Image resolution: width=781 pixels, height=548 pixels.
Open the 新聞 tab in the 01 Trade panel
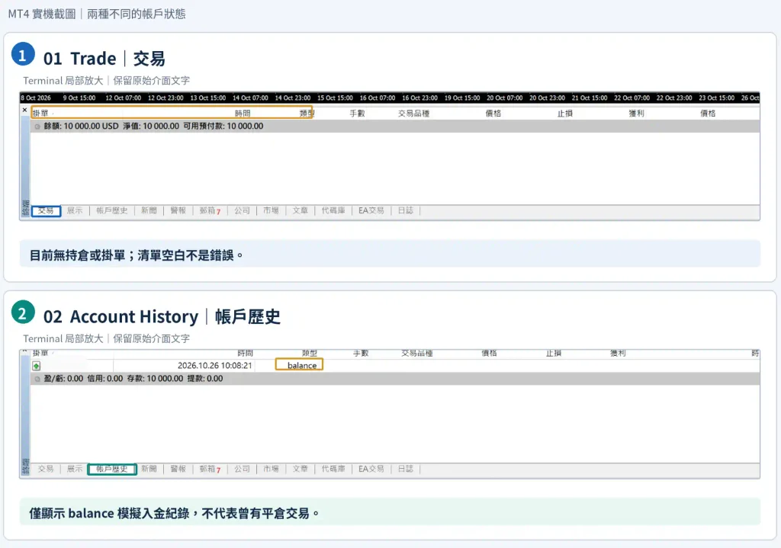(x=149, y=210)
